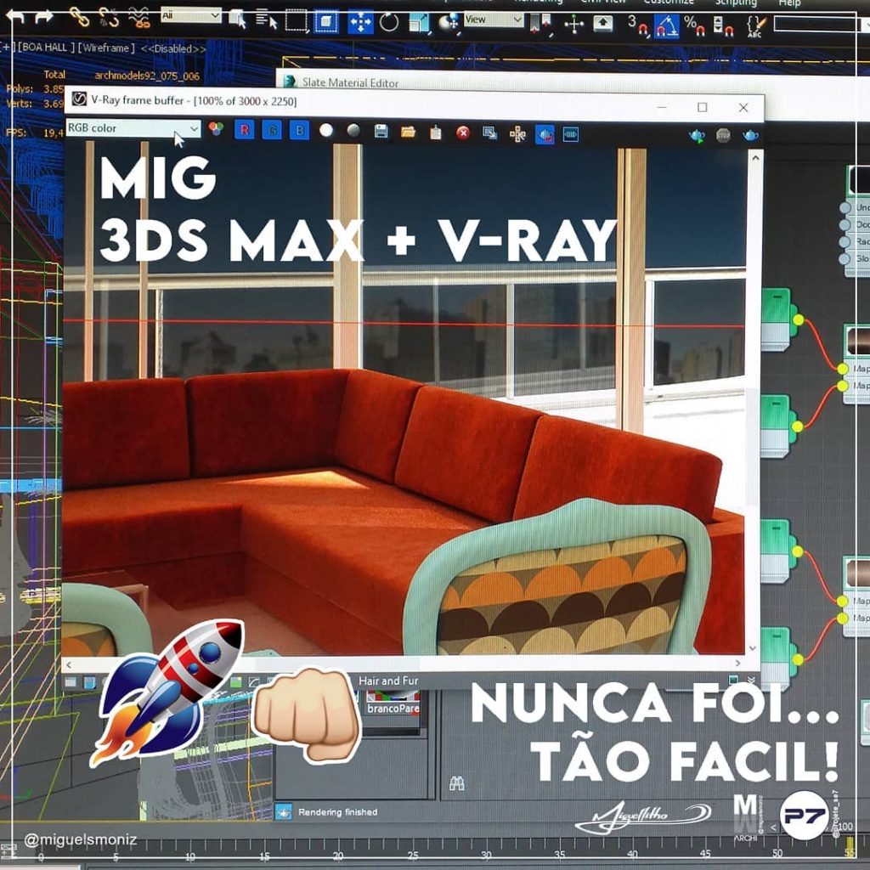Activate the Select Object tool
870x870 pixels.
[238, 19]
